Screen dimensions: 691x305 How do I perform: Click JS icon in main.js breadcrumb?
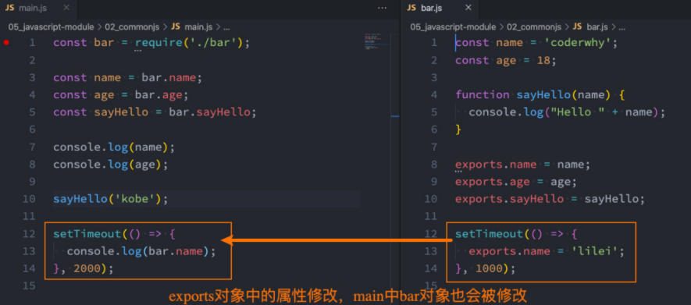(x=176, y=27)
